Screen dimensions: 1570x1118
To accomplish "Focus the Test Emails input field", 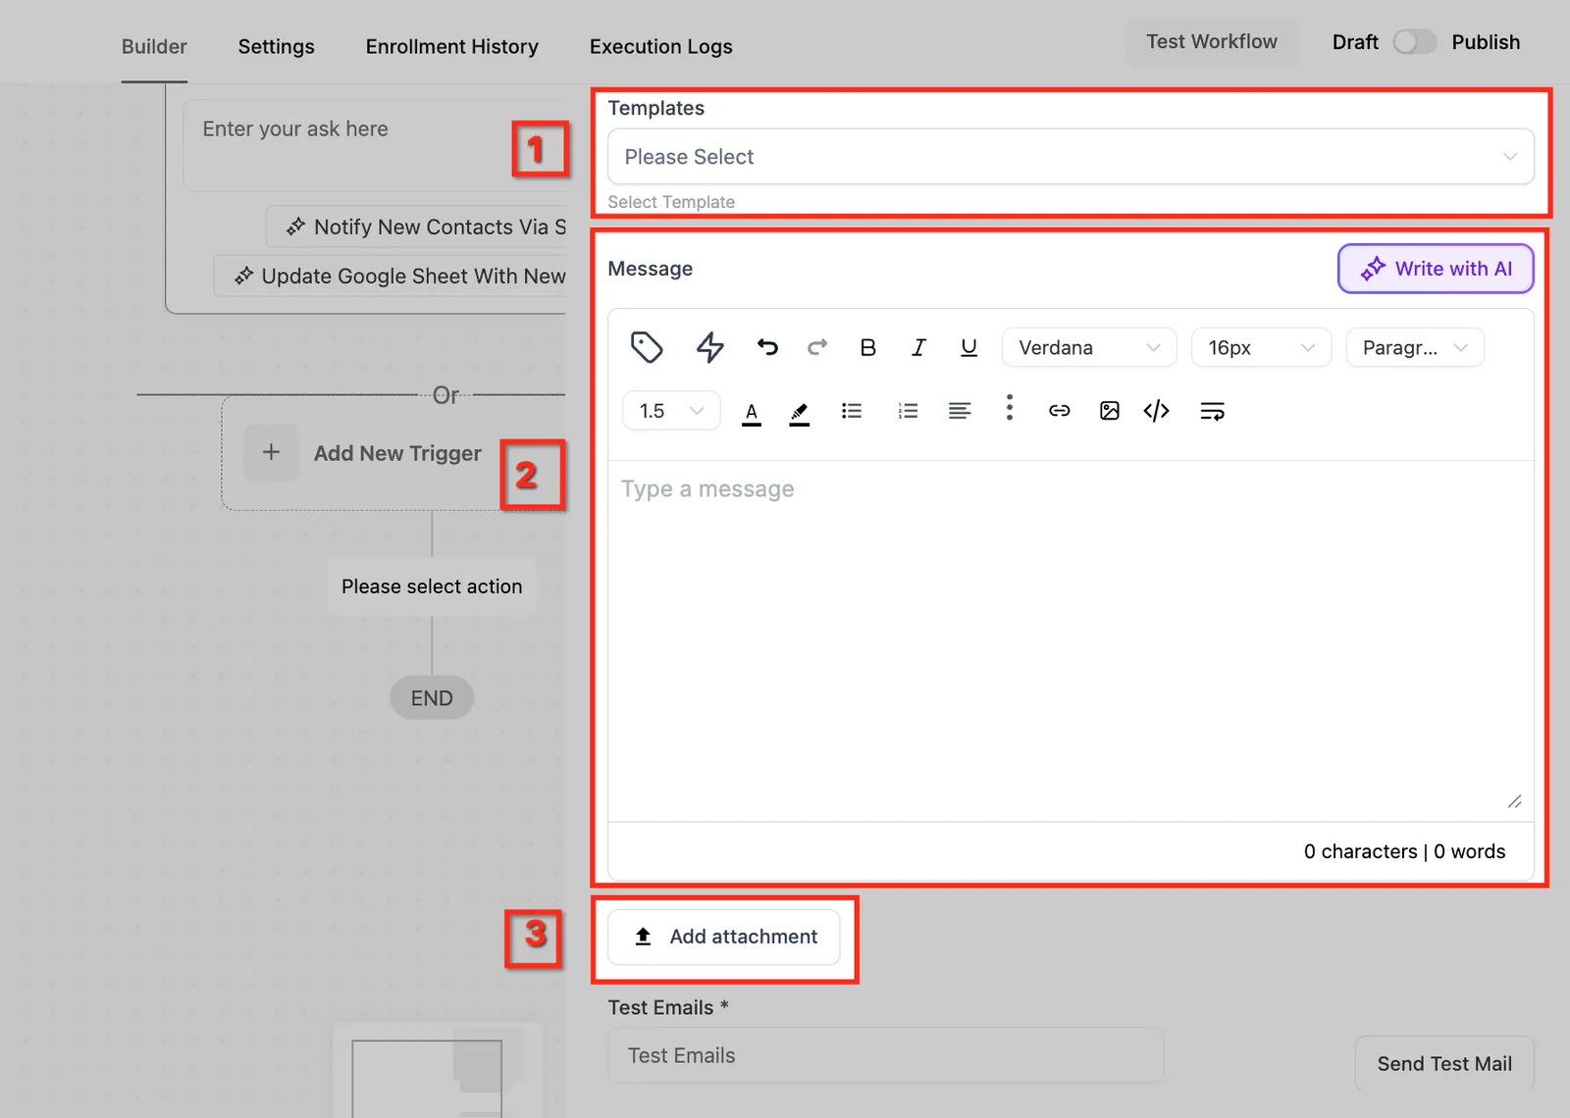I will (x=886, y=1055).
